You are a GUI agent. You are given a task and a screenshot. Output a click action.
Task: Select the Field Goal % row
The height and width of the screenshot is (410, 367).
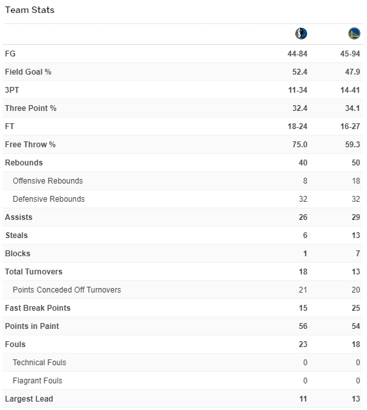[x=183, y=71]
